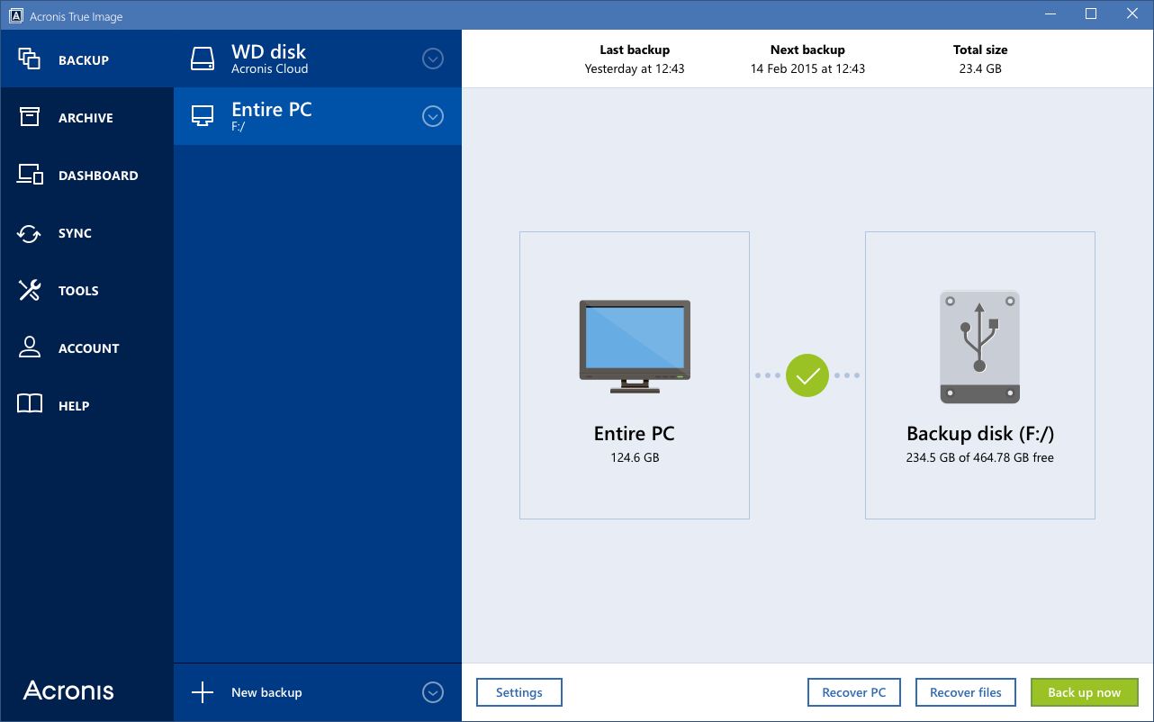Screen dimensions: 1154x722
Task: Click the 124.6 GB source size text
Action: (x=635, y=457)
